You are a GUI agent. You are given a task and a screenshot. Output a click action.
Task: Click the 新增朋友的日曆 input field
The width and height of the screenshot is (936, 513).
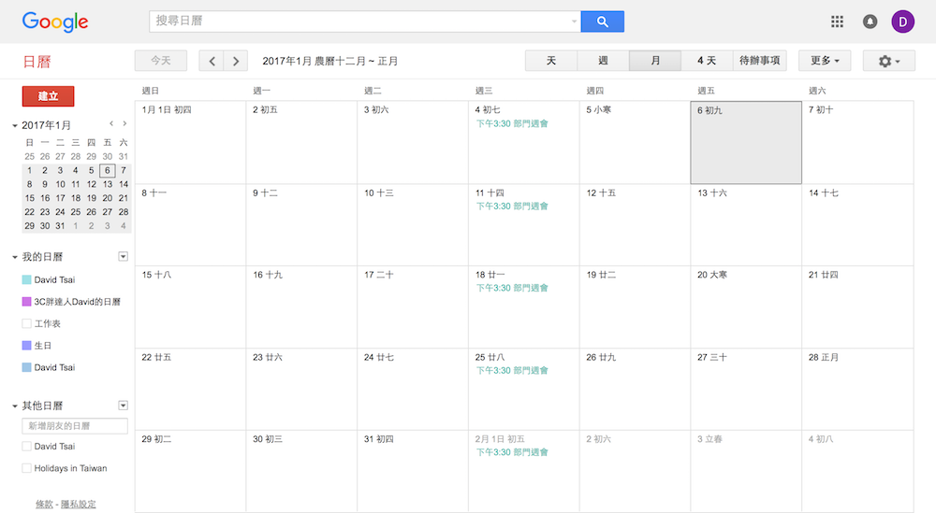tap(75, 426)
